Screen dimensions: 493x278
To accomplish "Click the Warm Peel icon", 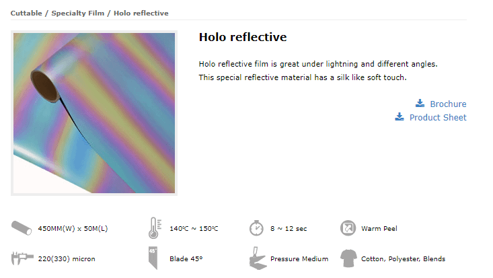I will click(348, 228).
